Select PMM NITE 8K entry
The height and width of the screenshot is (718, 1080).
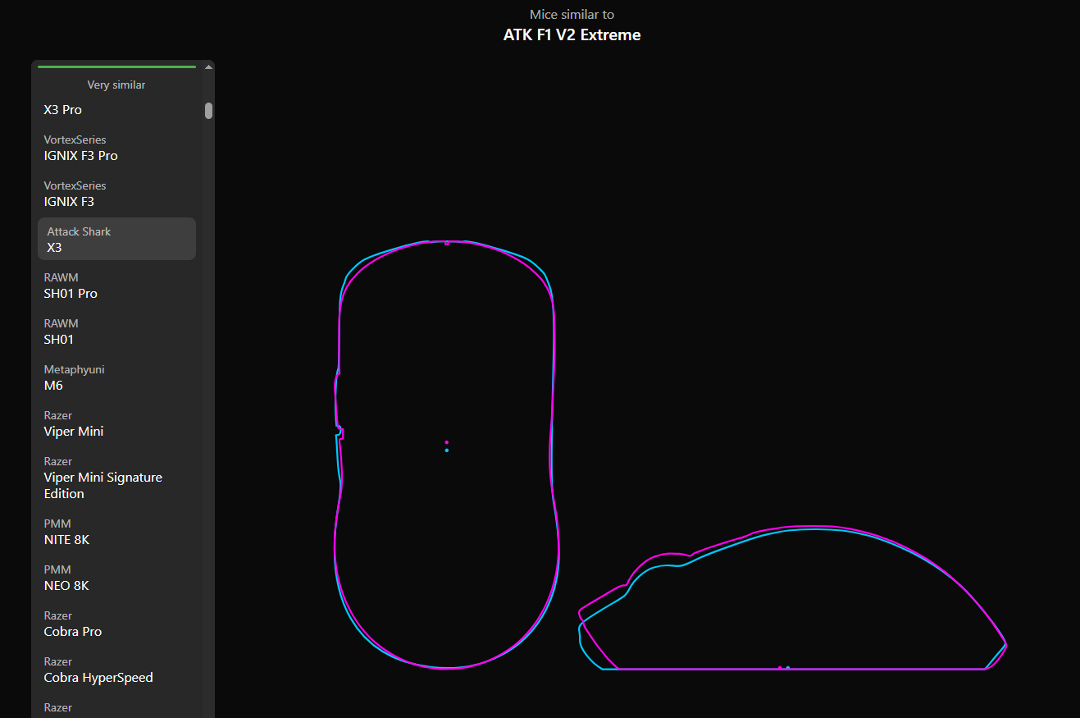116,531
